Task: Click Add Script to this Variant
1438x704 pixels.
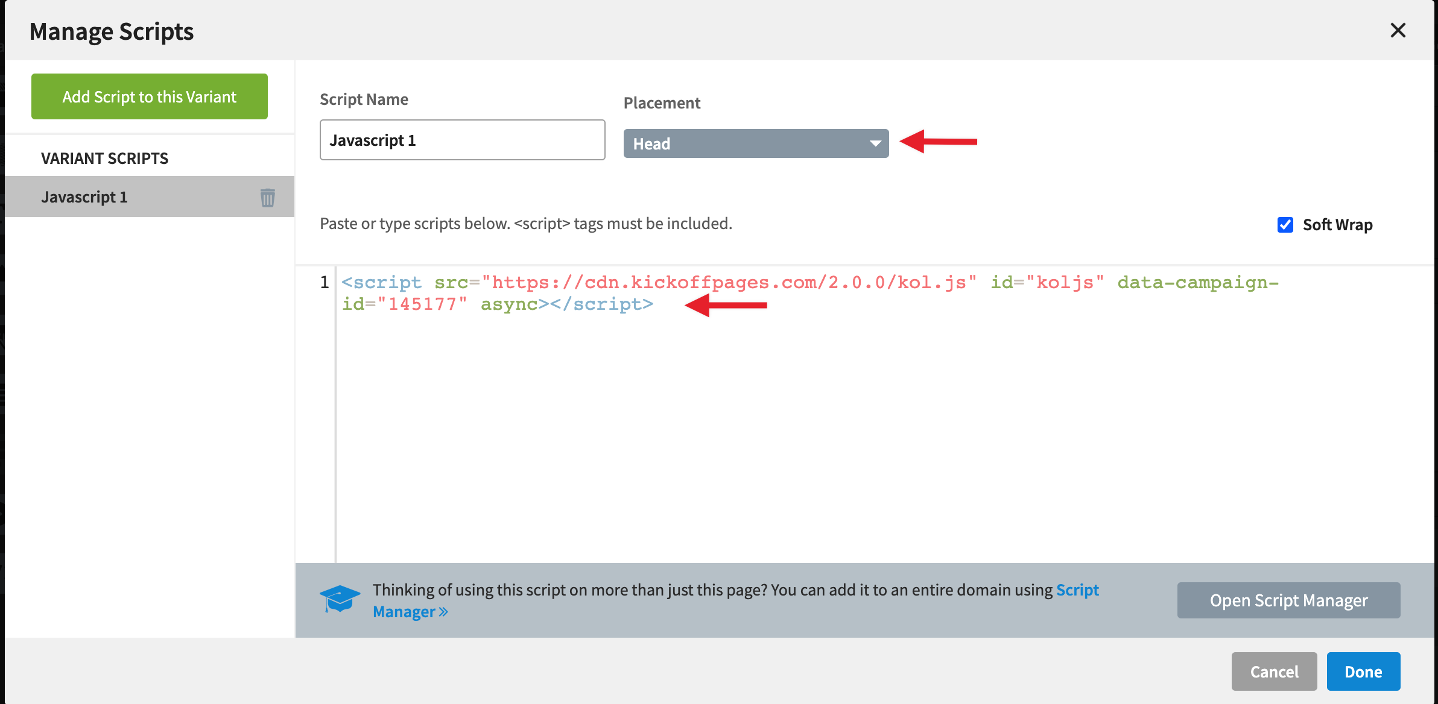Action: [x=150, y=96]
